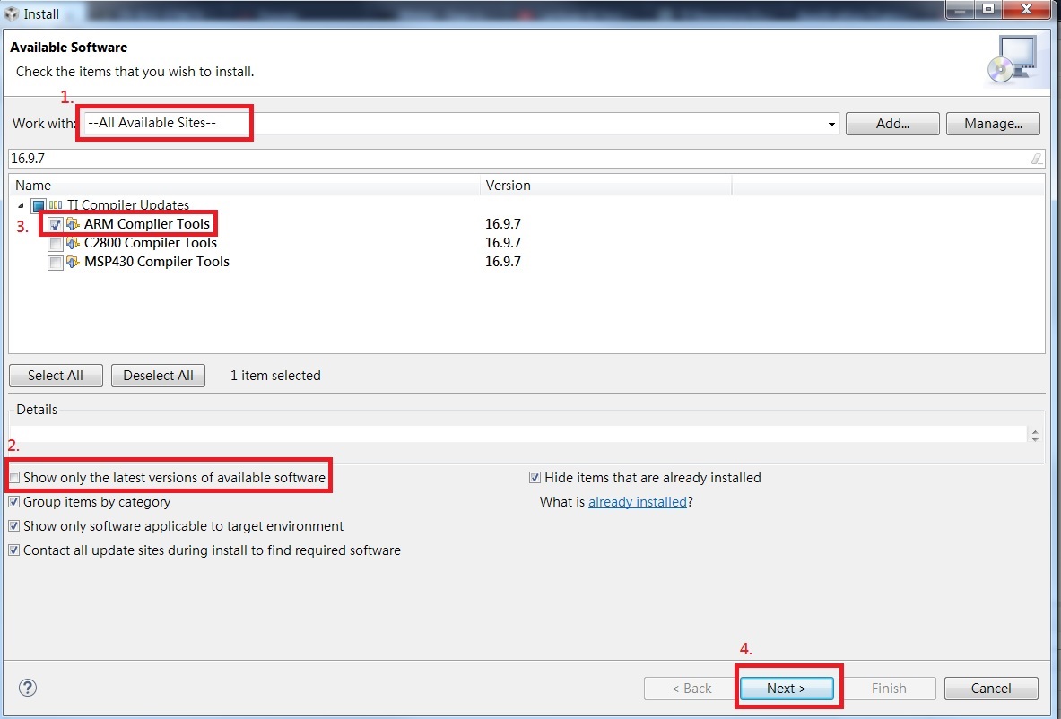Close the Install dialog window
Viewport: 1061px width, 719px height.
(x=1027, y=10)
